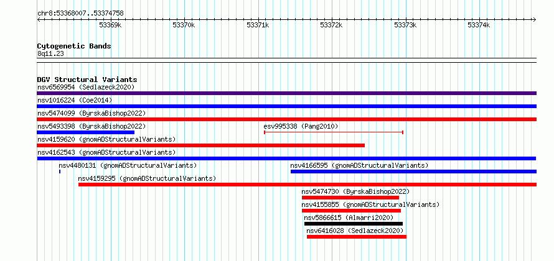554x261 pixels.
Task: Click nsv4159295 gnomAD variant label
Action: pos(147,178)
